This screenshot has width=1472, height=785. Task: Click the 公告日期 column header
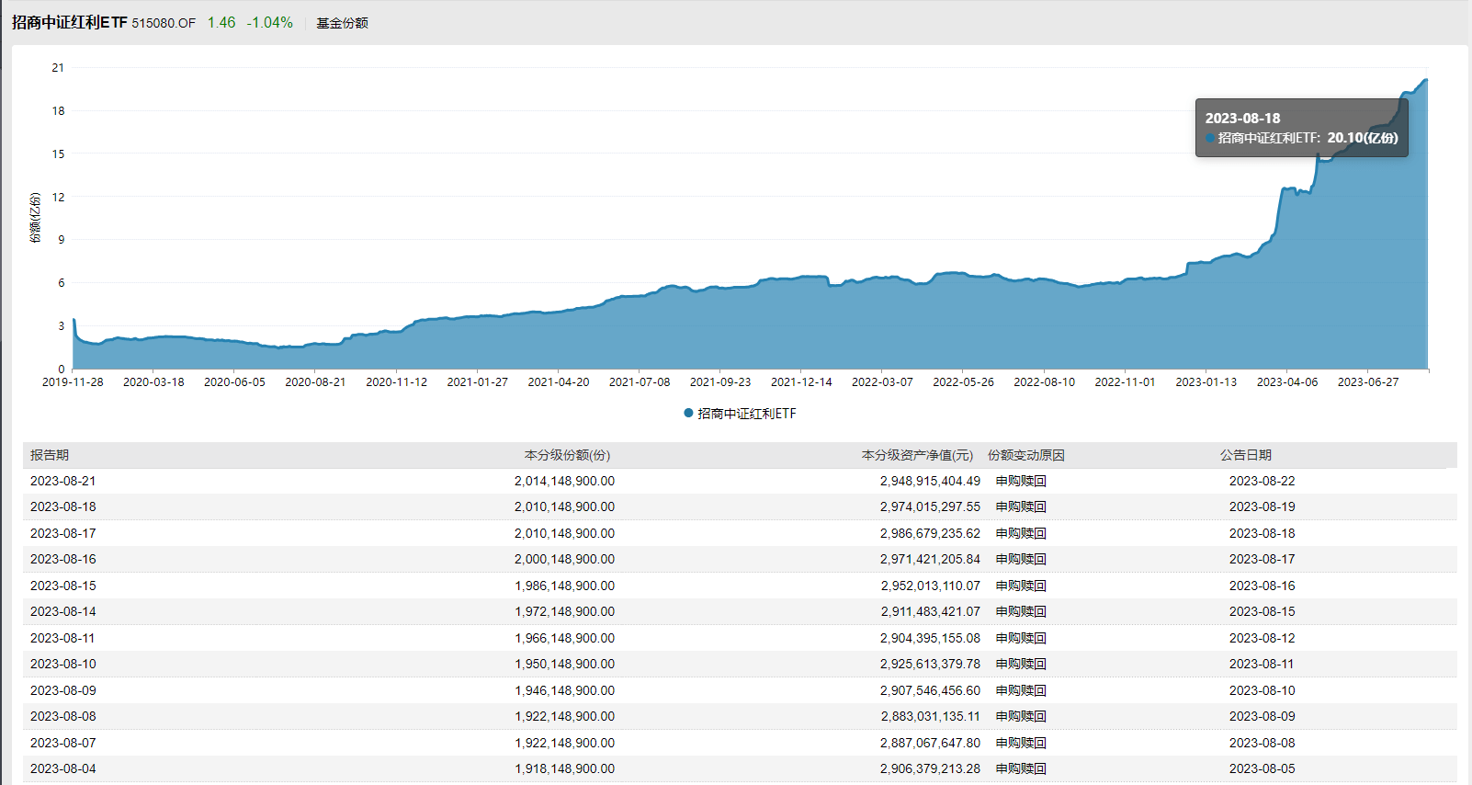[x=1245, y=455]
